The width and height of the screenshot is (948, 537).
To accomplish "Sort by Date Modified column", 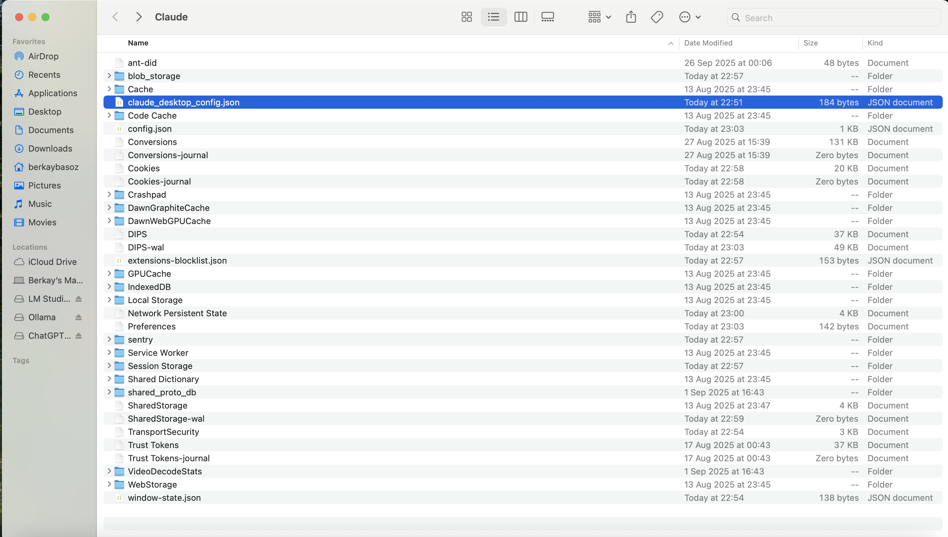I will [x=708, y=43].
